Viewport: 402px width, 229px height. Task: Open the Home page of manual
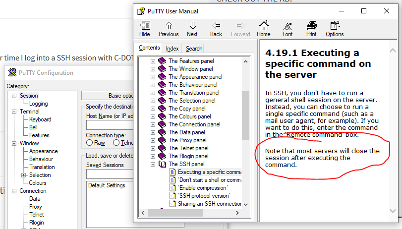pyautogui.click(x=264, y=29)
